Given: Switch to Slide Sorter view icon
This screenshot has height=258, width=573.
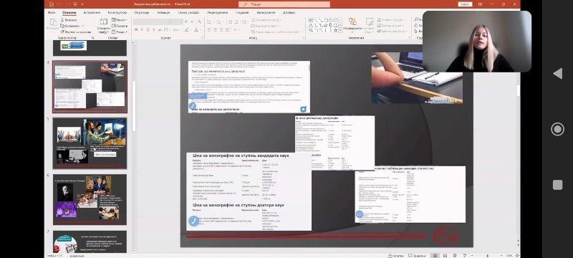Looking at the screenshot, I should click(x=444, y=255).
